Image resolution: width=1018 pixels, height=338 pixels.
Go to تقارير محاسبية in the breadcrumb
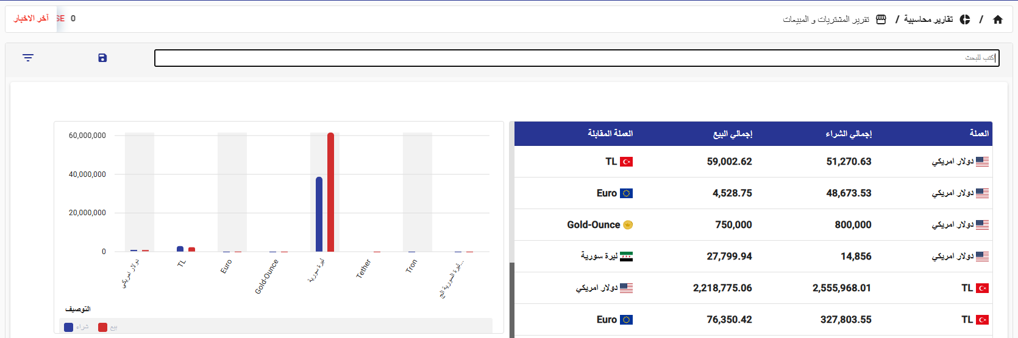click(x=928, y=19)
